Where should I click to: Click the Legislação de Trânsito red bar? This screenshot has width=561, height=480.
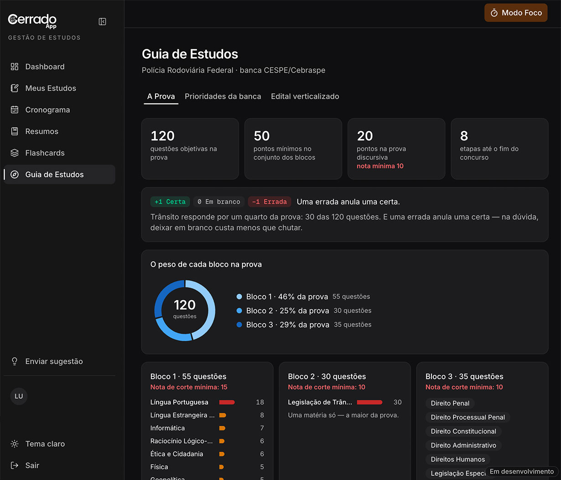(370, 402)
